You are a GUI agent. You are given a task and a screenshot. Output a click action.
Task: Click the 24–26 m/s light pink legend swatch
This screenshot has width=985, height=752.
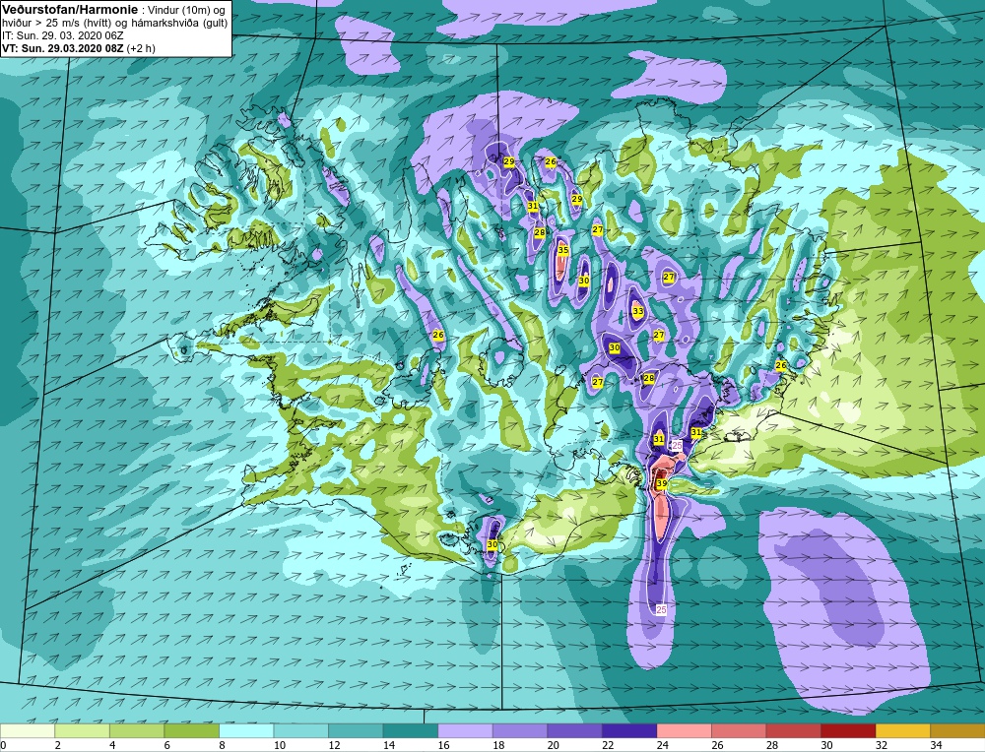pos(684,730)
